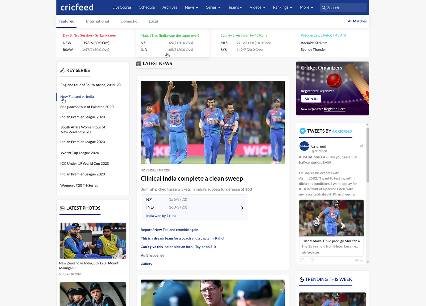Click the tweets panel scrollbar thumb
The height and width of the screenshot is (306, 426).
(x=367, y=155)
